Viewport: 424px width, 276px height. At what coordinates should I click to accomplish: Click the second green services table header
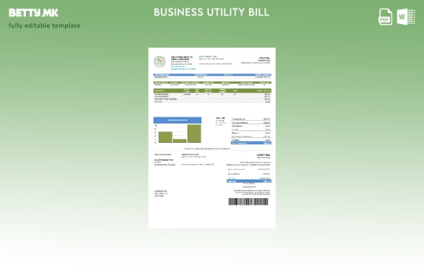[212, 90]
